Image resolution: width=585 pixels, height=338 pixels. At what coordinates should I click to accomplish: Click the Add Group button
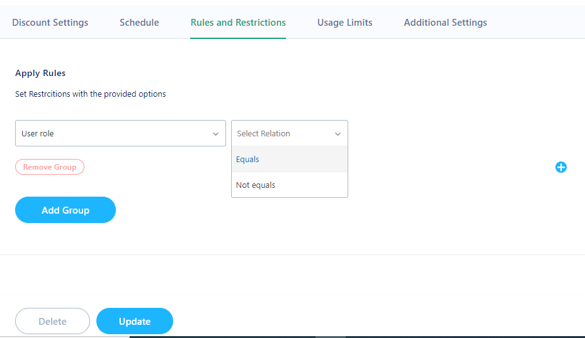tap(65, 210)
